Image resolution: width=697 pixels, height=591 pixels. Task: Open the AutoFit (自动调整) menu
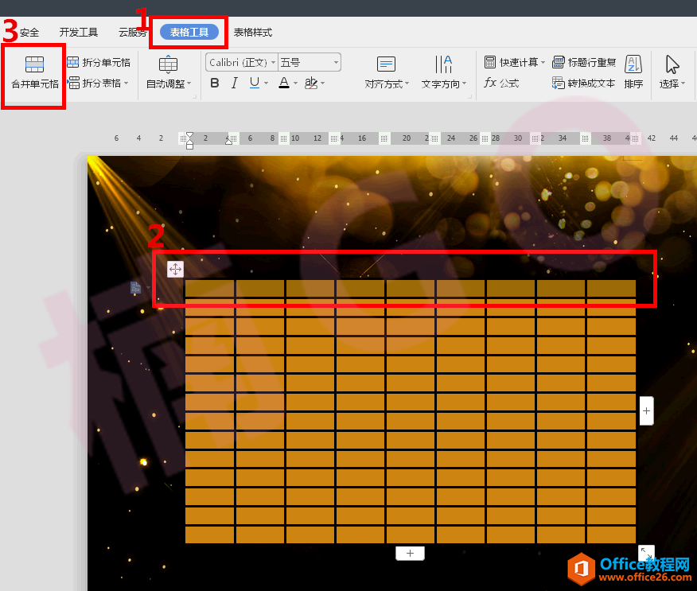tap(169, 72)
